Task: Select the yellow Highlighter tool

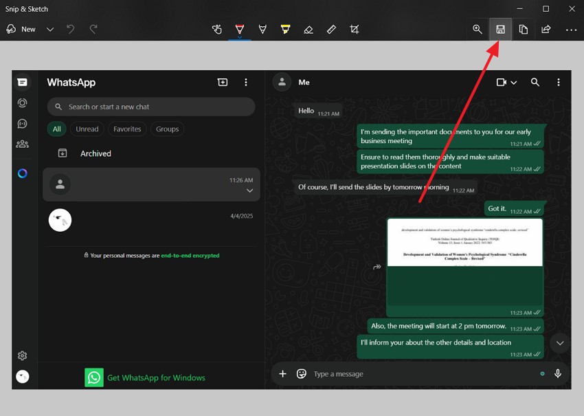Action: point(285,30)
